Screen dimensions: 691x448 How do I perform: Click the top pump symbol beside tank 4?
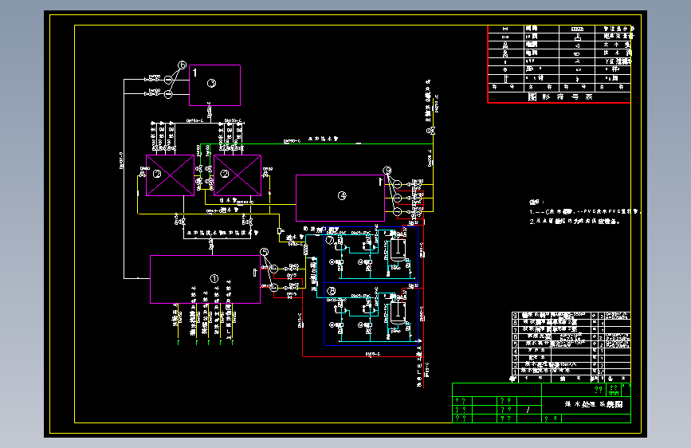[x=397, y=184]
